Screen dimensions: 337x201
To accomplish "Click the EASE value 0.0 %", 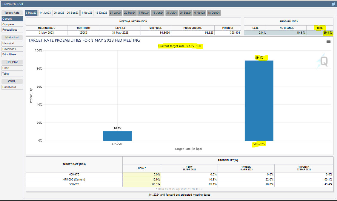I will pyautogui.click(x=262, y=33).
